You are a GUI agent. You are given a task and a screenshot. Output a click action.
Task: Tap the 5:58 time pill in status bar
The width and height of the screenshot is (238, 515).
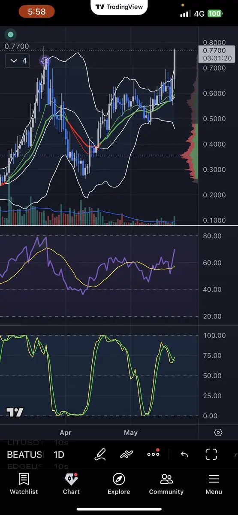[x=36, y=12]
